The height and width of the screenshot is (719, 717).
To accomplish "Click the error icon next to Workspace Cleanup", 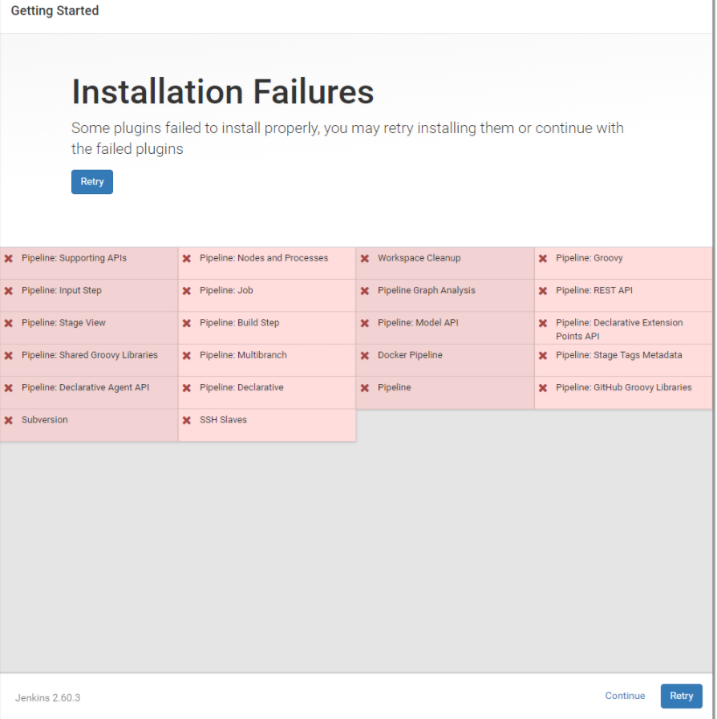I will [365, 258].
